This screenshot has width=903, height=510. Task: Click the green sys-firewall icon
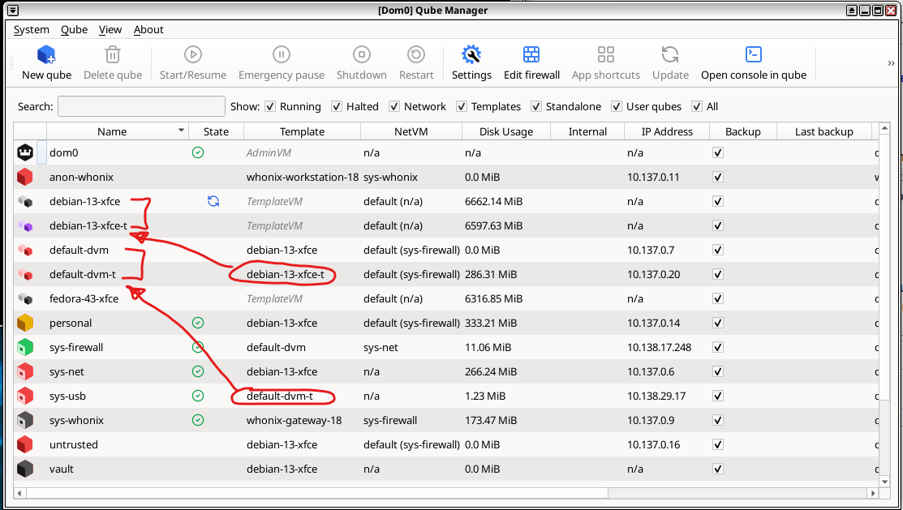click(x=25, y=347)
